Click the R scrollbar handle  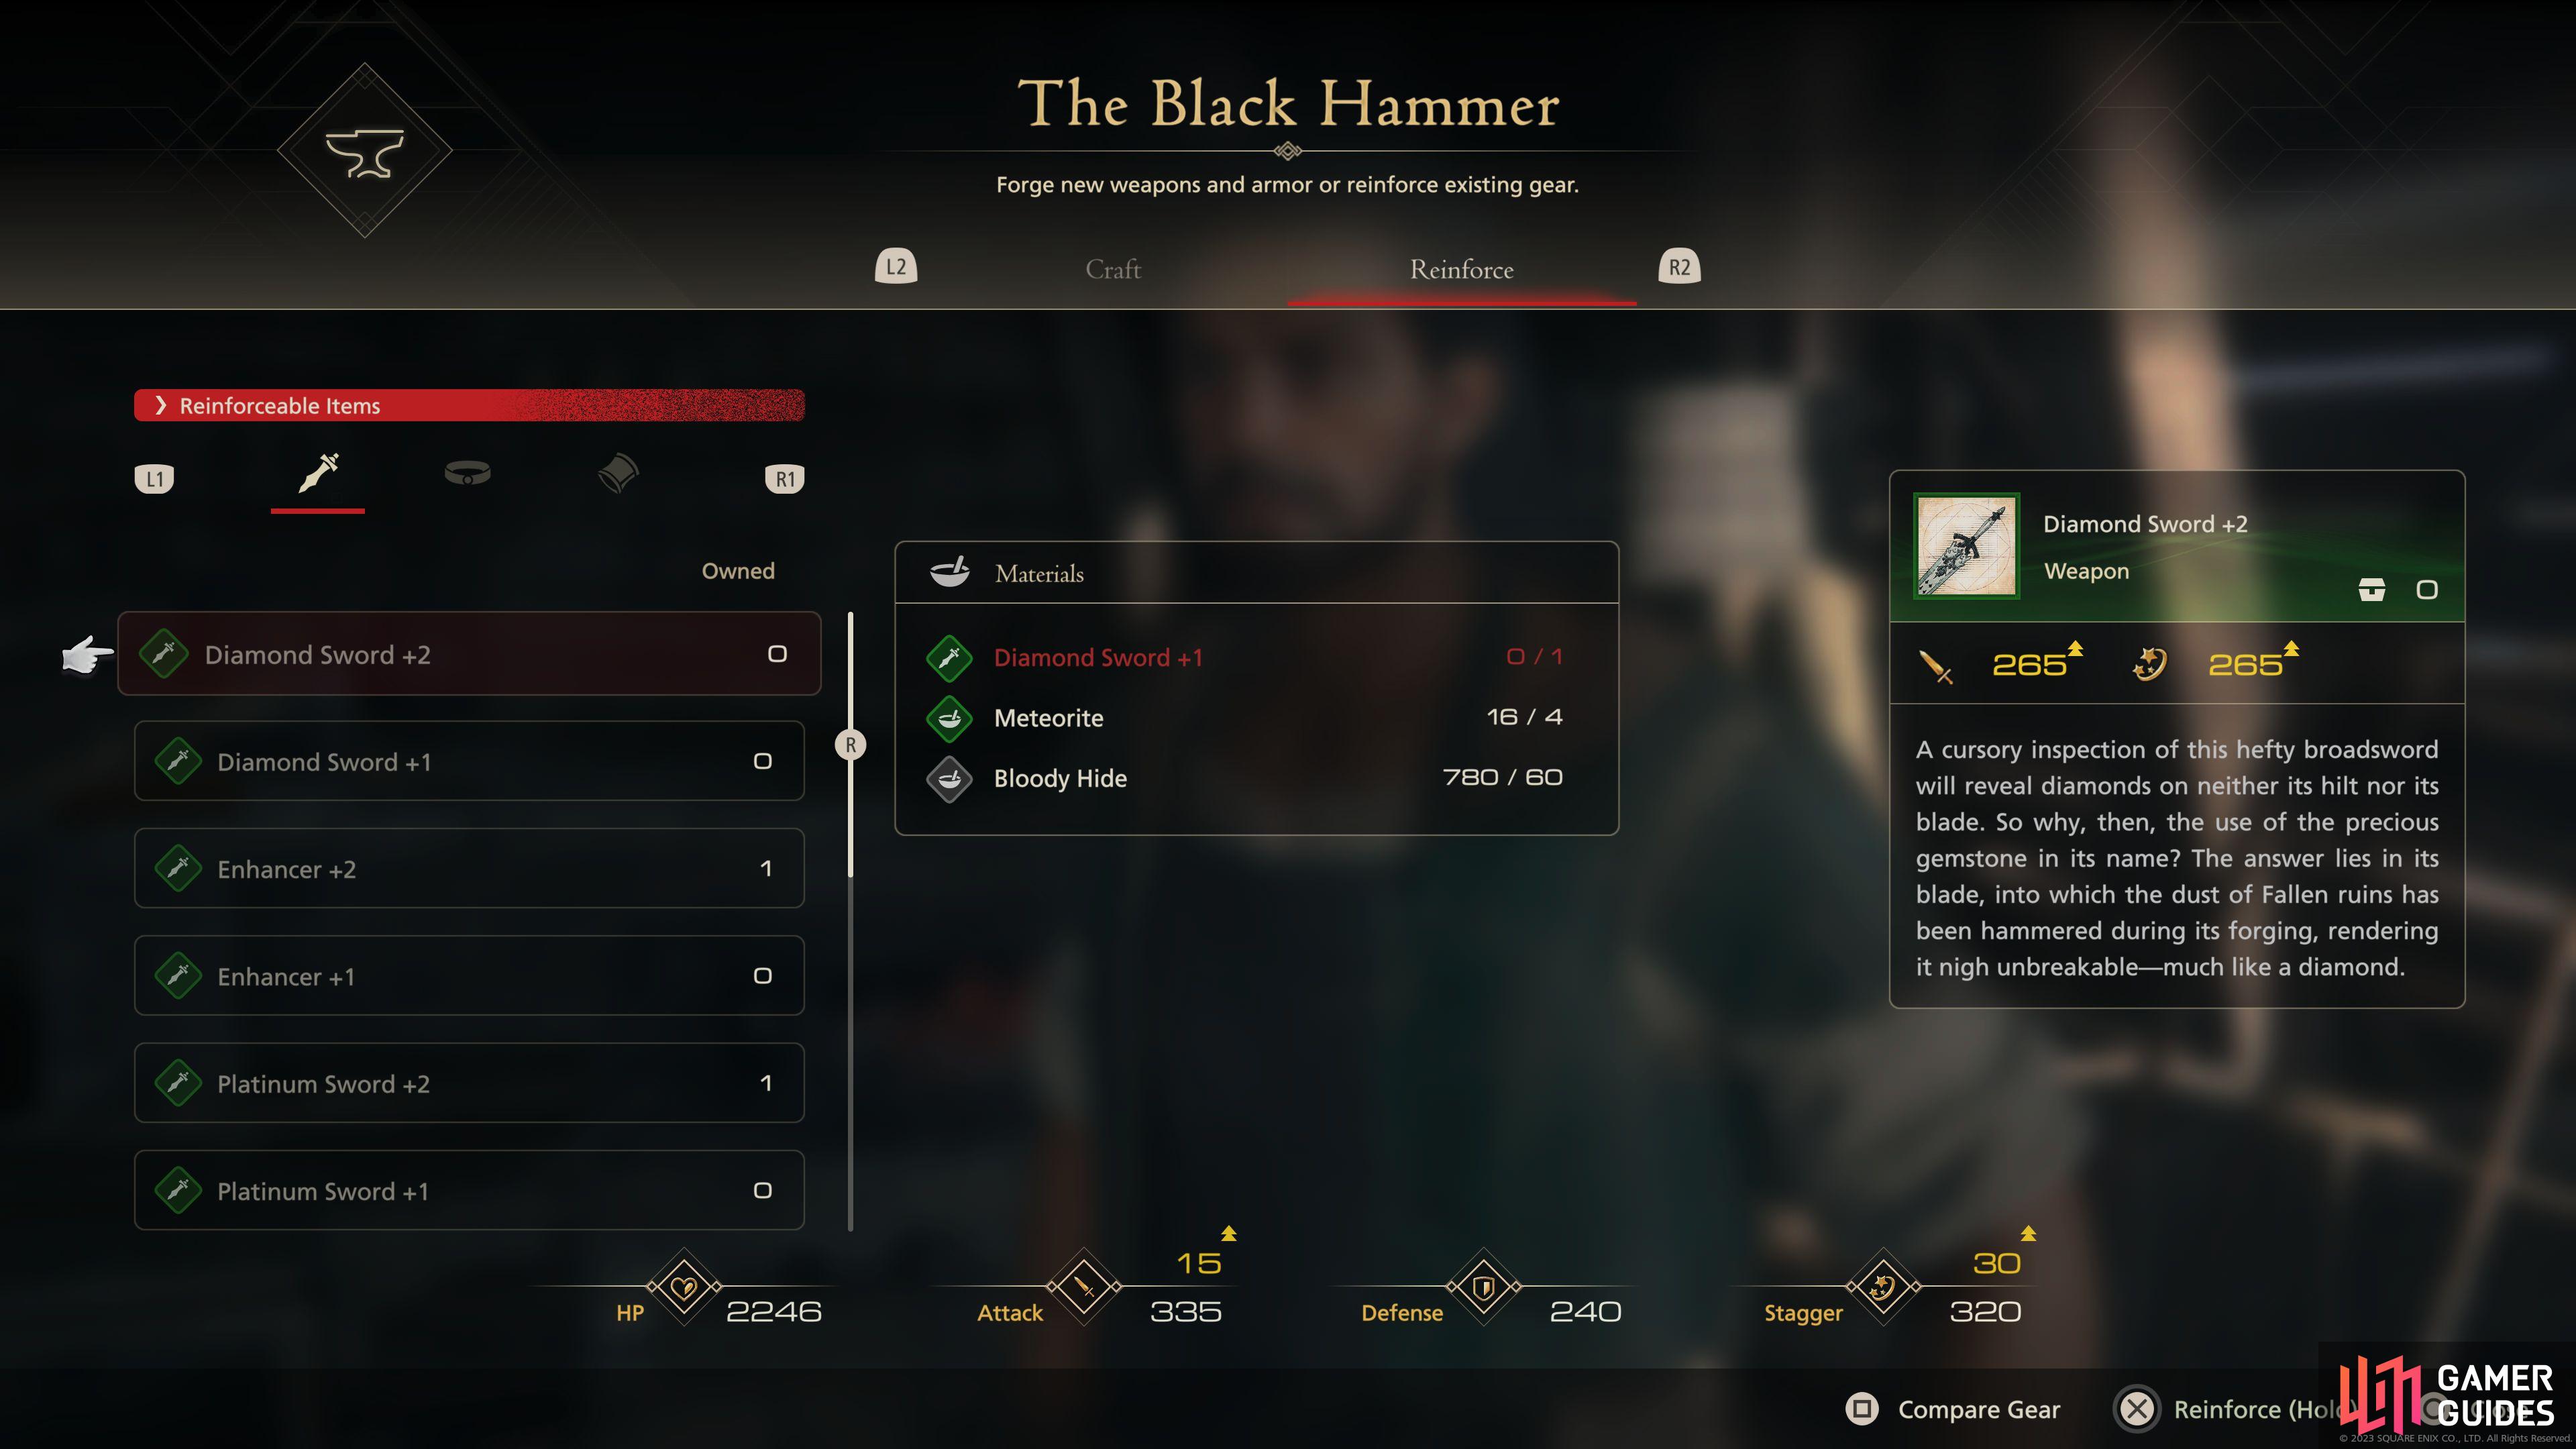851,745
